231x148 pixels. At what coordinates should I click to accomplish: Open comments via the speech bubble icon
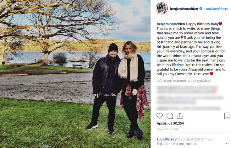click(x=170, y=116)
